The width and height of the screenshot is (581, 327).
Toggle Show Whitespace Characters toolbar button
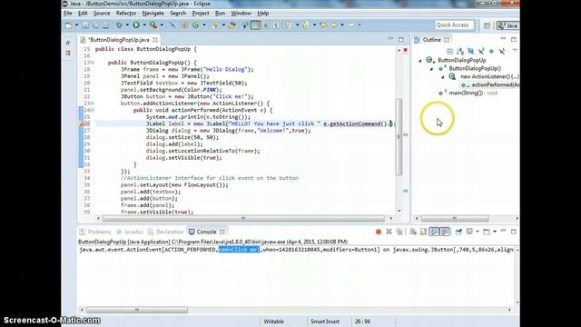pos(276,25)
